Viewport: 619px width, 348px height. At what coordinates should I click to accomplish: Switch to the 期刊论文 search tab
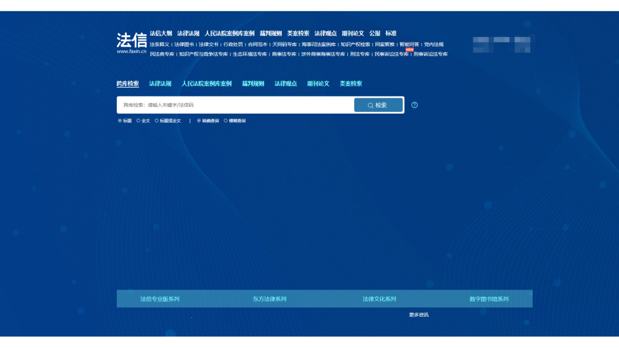tap(318, 84)
